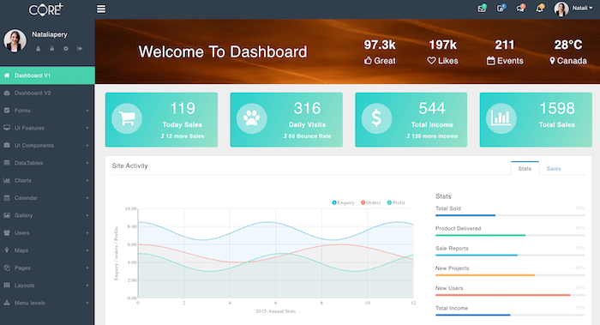Click the settings gear under Nataliapery
The height and width of the screenshot is (325, 600).
pos(66,49)
